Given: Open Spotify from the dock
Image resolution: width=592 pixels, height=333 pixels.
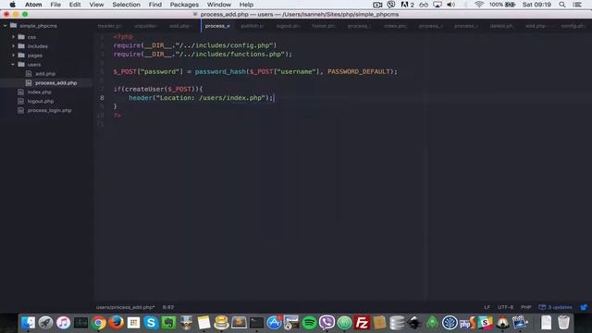Looking at the screenshot, I should tap(309, 323).
